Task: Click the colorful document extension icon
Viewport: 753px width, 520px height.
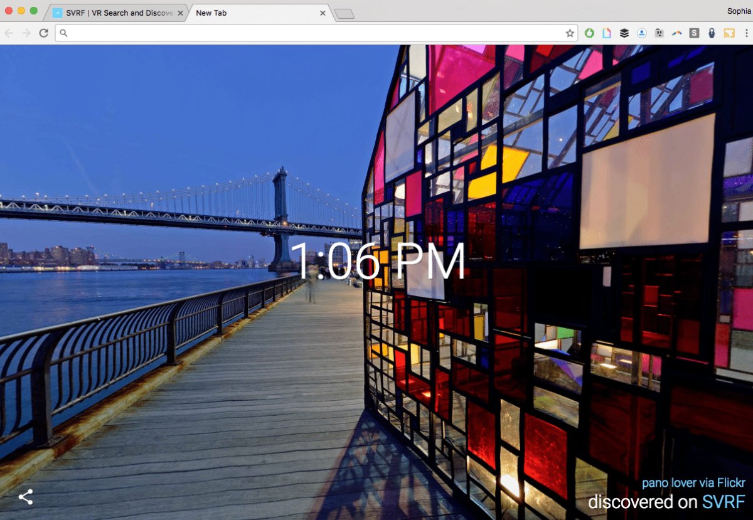Action: (x=607, y=33)
